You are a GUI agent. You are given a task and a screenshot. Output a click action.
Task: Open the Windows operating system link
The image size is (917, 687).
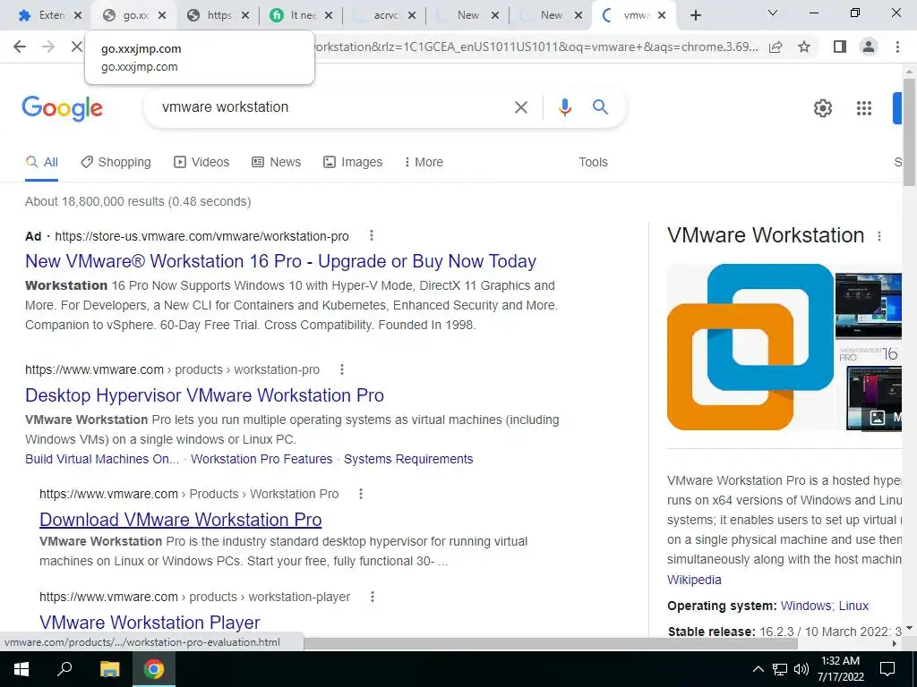point(806,606)
